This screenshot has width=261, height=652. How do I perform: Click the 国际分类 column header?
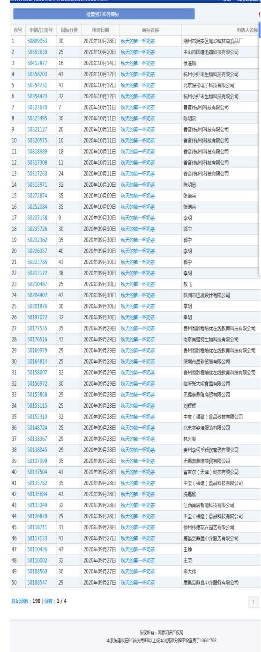69,30
